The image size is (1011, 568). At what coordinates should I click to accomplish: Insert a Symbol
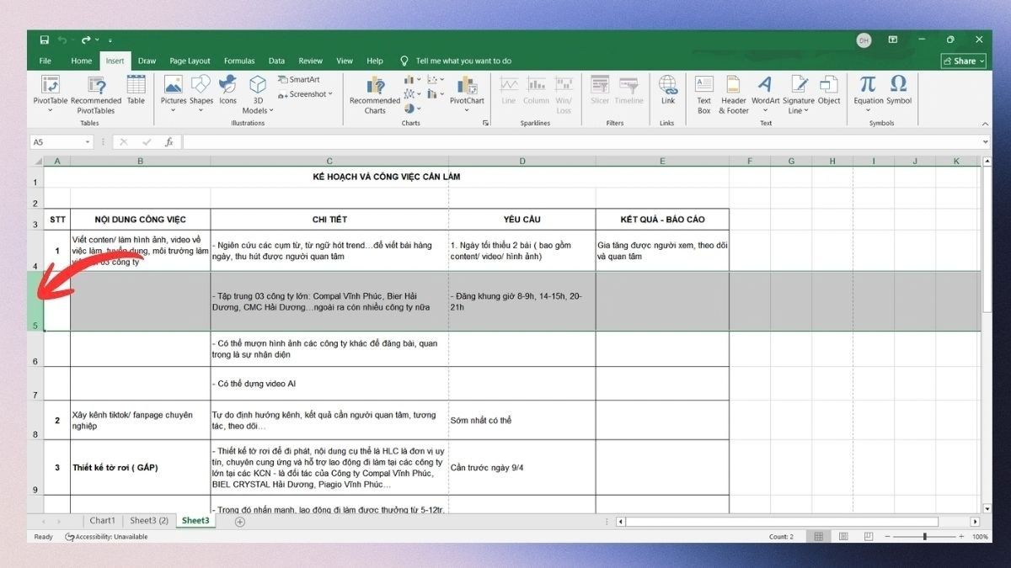click(899, 90)
